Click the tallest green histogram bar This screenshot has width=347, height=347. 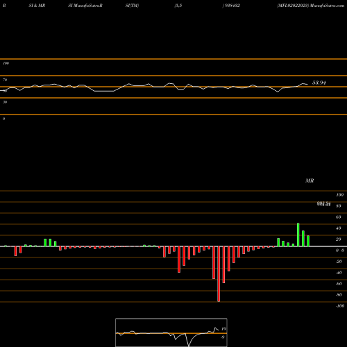click(x=298, y=235)
